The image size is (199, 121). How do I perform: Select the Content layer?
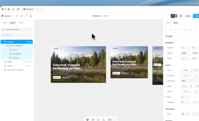click(x=16, y=58)
